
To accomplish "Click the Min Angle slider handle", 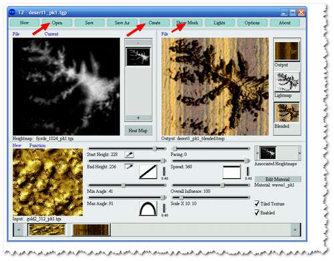I will 123,185.
